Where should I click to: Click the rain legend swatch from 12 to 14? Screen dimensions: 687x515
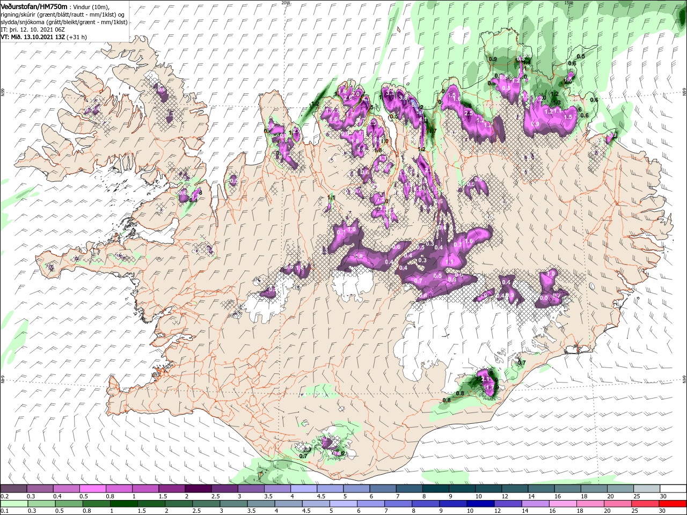click(508, 504)
